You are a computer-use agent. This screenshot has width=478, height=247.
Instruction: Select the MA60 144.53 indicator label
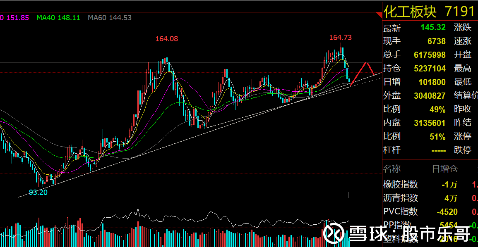click(110, 18)
